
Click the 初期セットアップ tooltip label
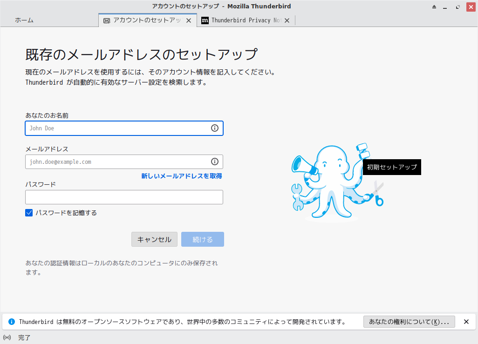point(392,167)
